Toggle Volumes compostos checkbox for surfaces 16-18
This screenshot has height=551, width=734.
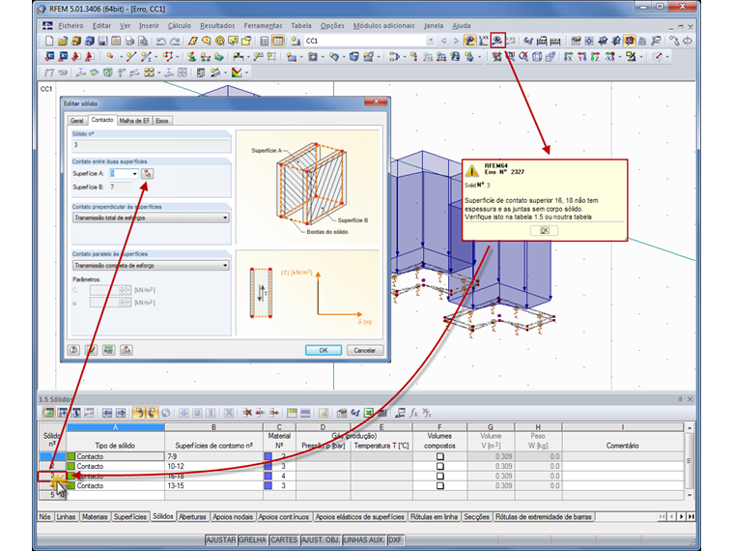pos(440,476)
